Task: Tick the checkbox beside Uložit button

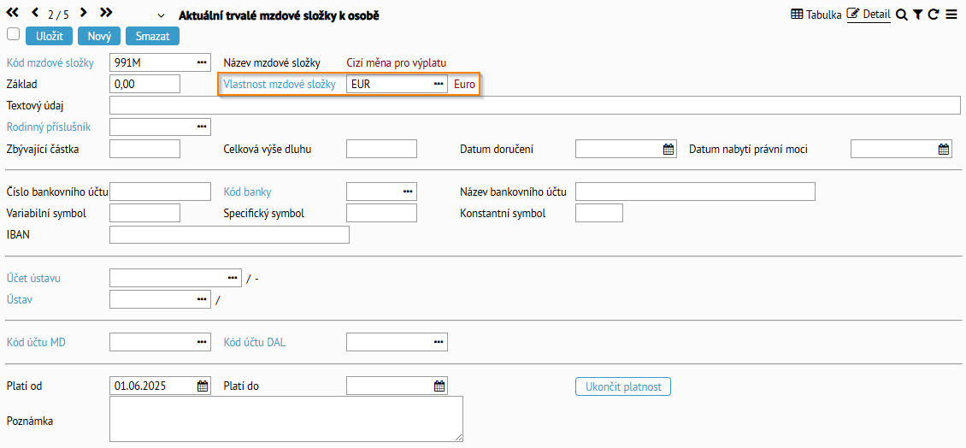Action: (x=13, y=34)
